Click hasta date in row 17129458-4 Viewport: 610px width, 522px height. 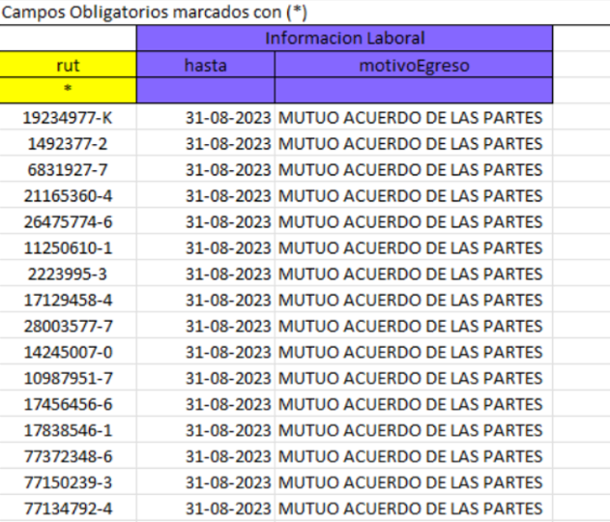point(206,300)
